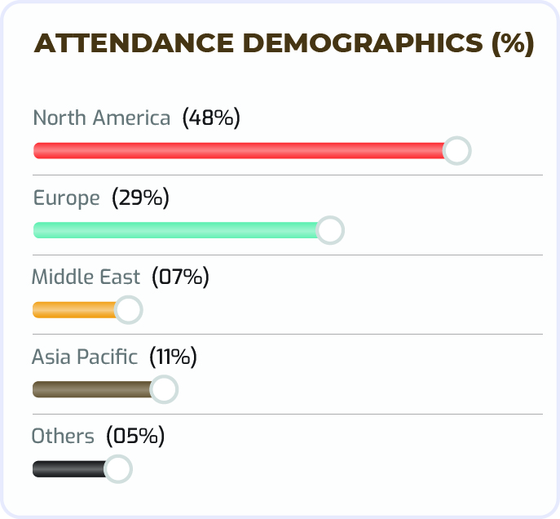Click the Europe slider handle
This screenshot has width=560, height=519.
329,230
